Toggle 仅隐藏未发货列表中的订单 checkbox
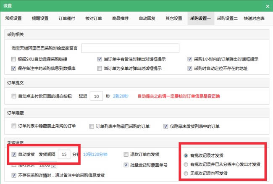This screenshot has width=273, height=184. pos(166,126)
